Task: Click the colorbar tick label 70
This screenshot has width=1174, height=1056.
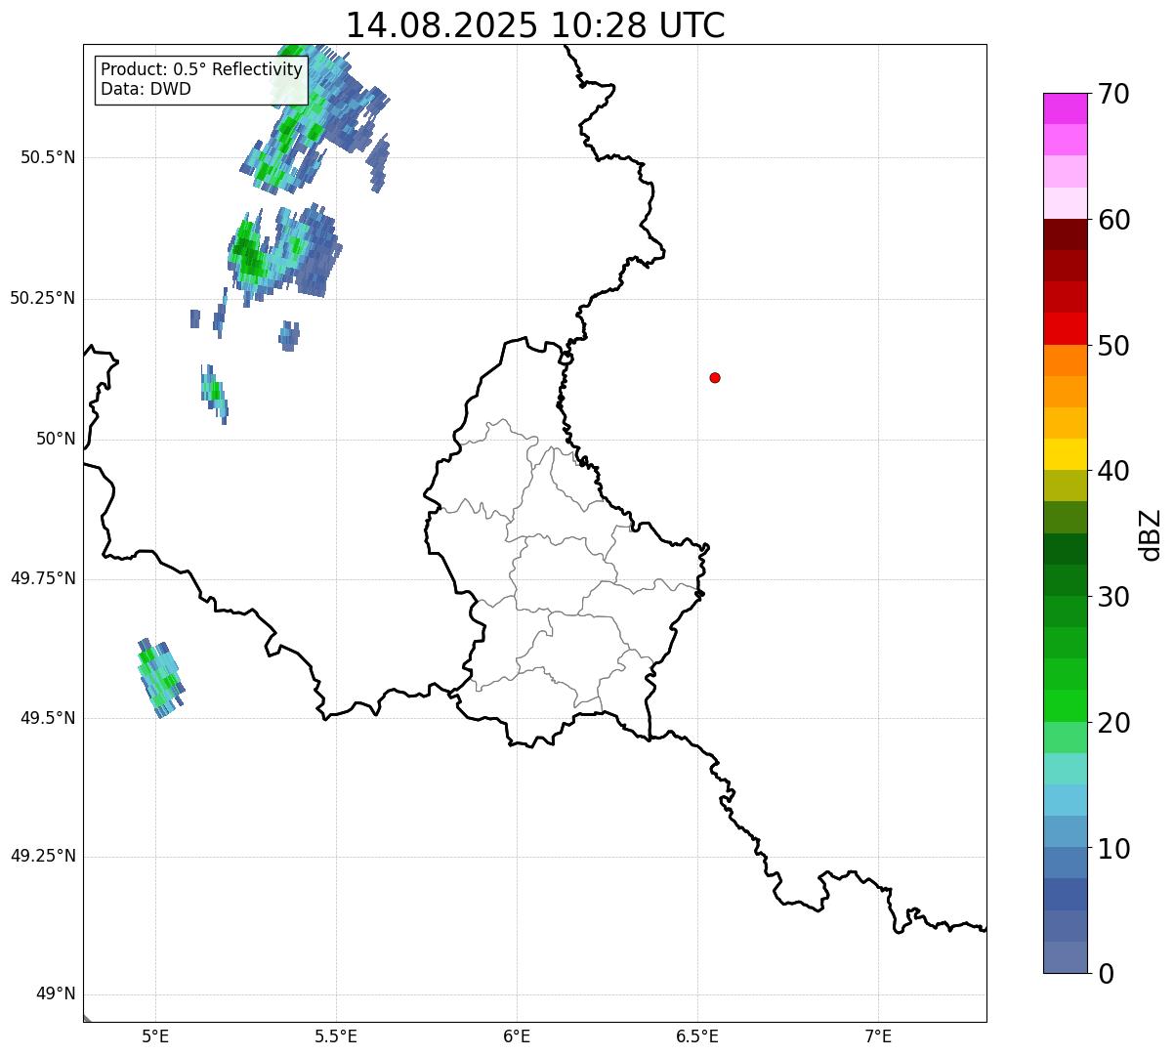Action: point(1113,94)
